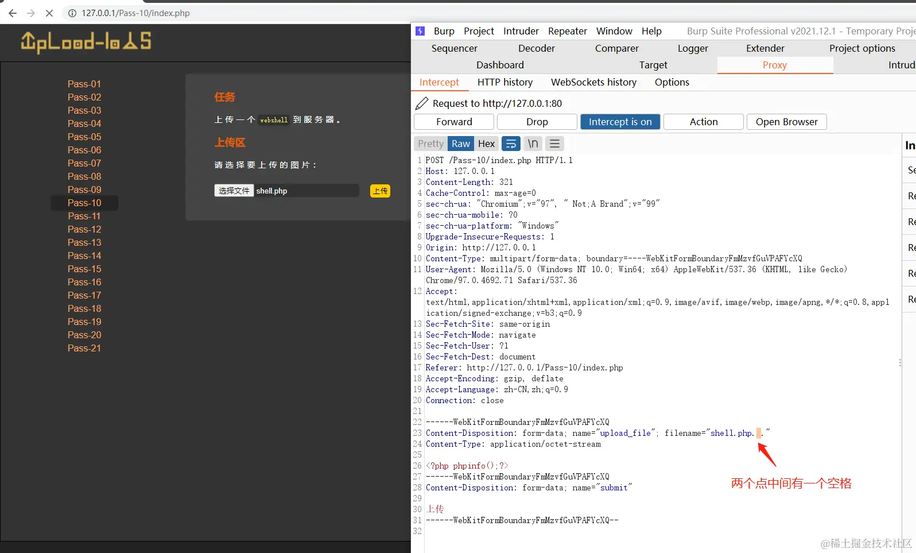This screenshot has height=553, width=916.
Task: Click the Drop button
Action: (537, 122)
